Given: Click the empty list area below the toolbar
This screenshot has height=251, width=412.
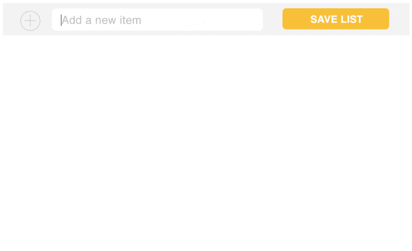Looking at the screenshot, I should [x=206, y=143].
